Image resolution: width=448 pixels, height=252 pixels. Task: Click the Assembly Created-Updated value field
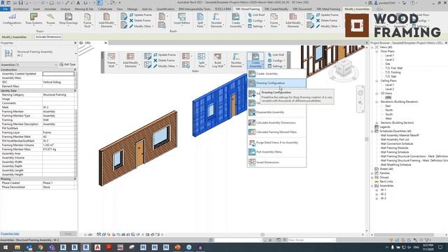coord(58,73)
